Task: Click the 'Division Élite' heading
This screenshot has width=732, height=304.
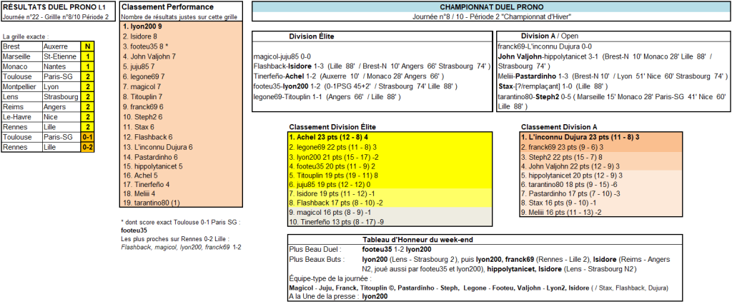Action: coord(312,36)
